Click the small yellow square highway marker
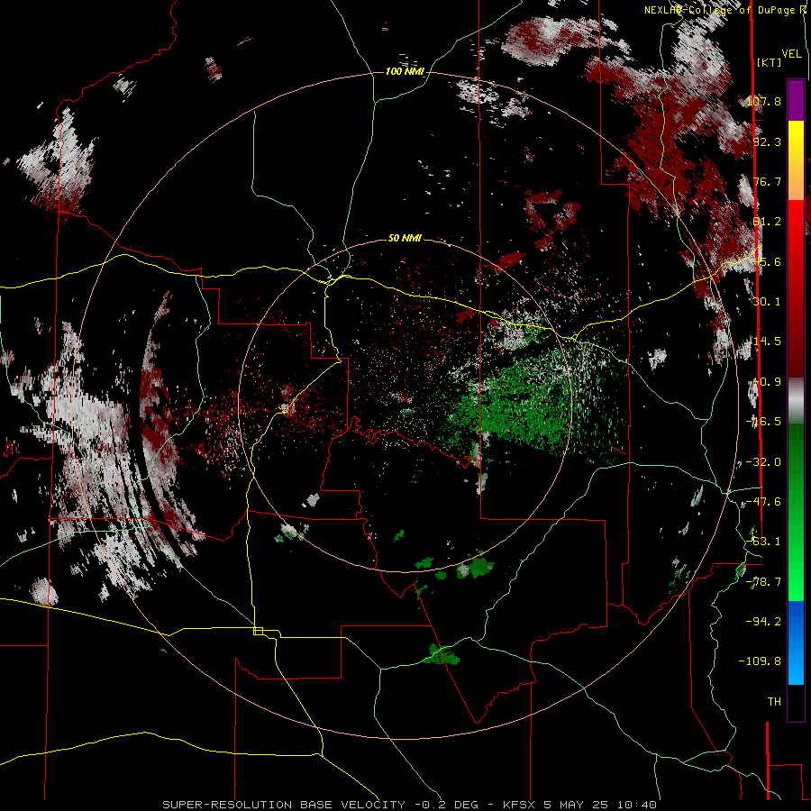 click(x=258, y=631)
